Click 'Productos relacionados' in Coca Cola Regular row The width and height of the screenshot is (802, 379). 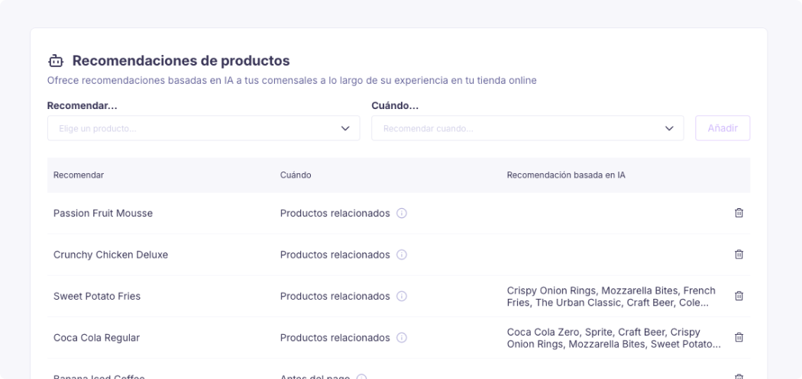(335, 338)
